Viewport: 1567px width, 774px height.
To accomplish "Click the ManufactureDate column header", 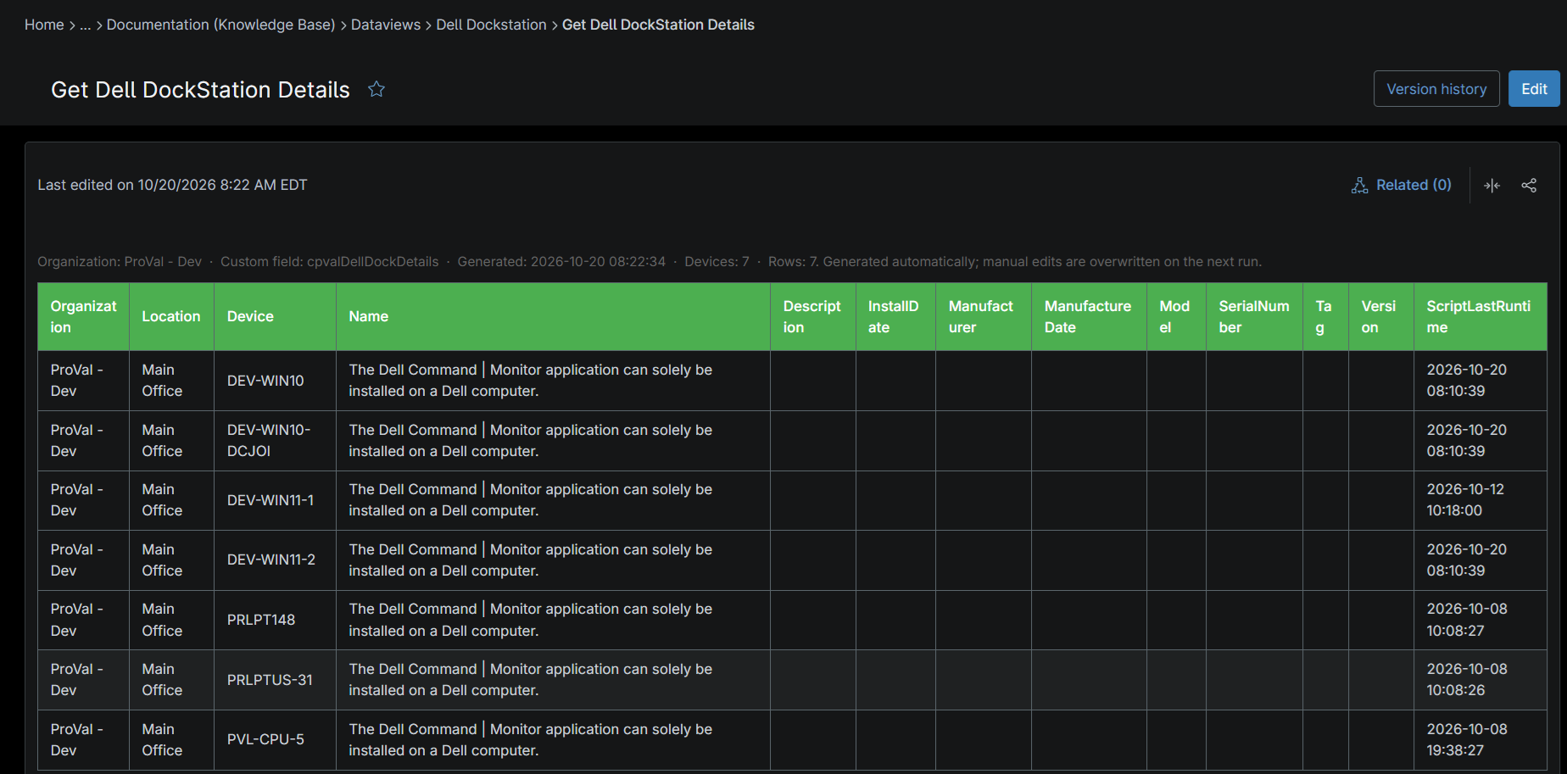I will pyautogui.click(x=1089, y=317).
